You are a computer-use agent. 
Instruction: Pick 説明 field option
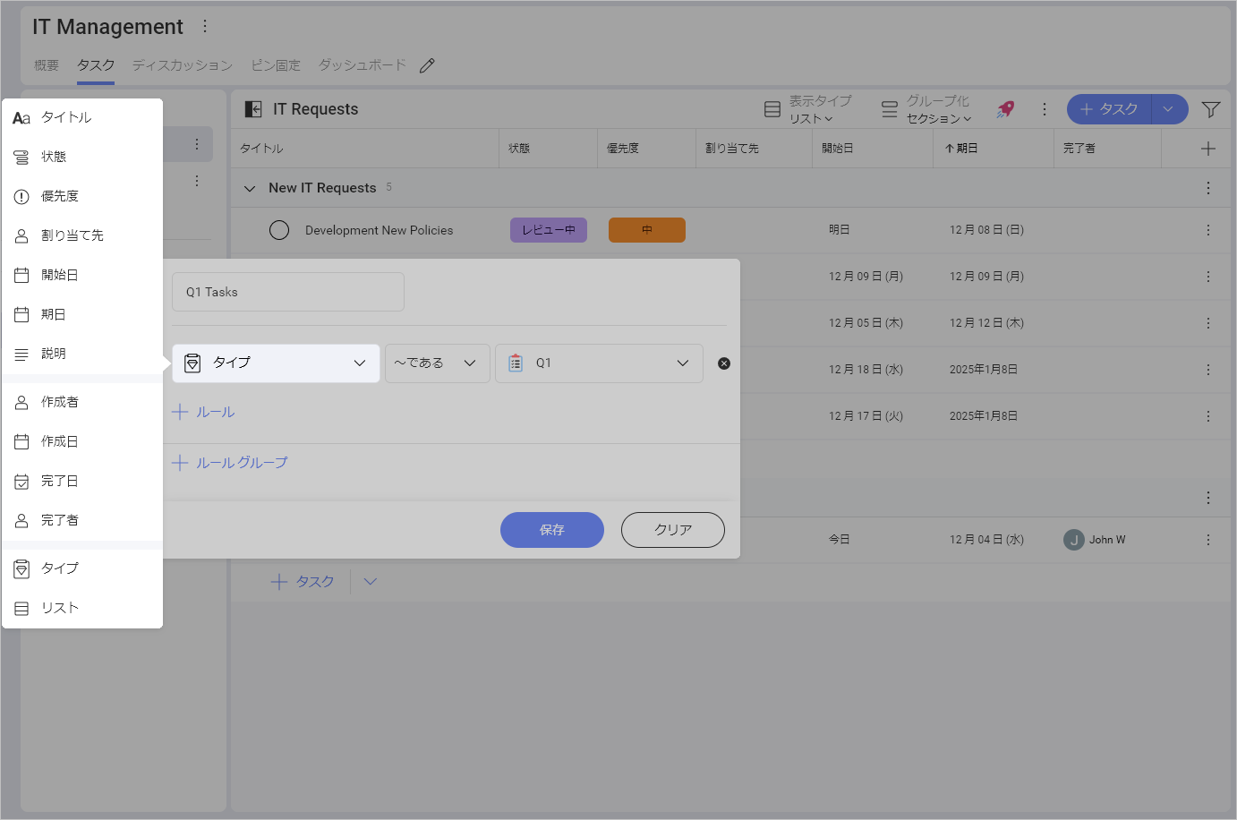(x=82, y=354)
